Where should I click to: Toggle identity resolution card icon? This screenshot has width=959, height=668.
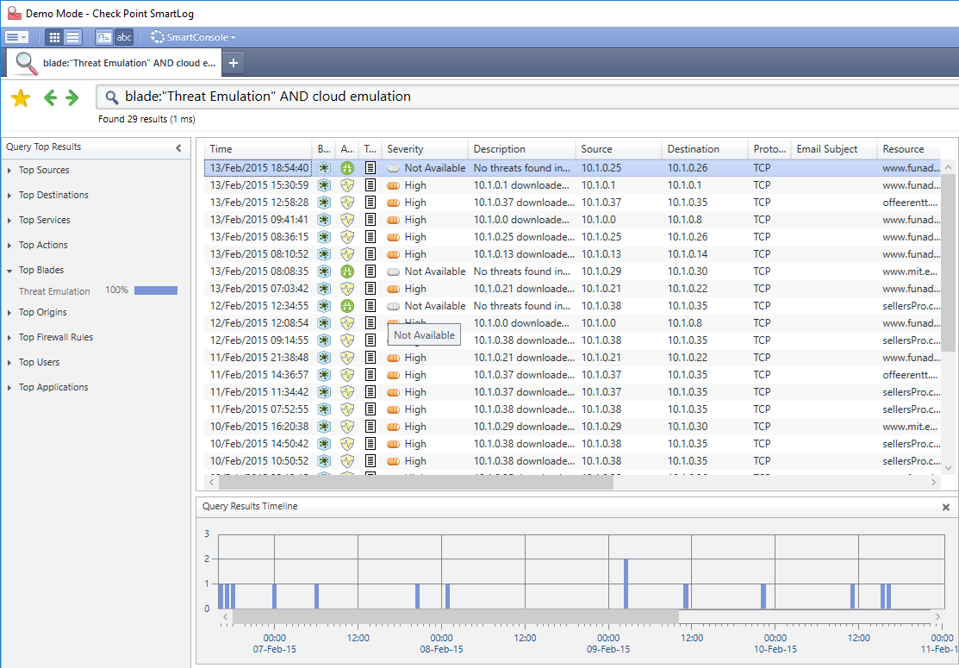104,37
